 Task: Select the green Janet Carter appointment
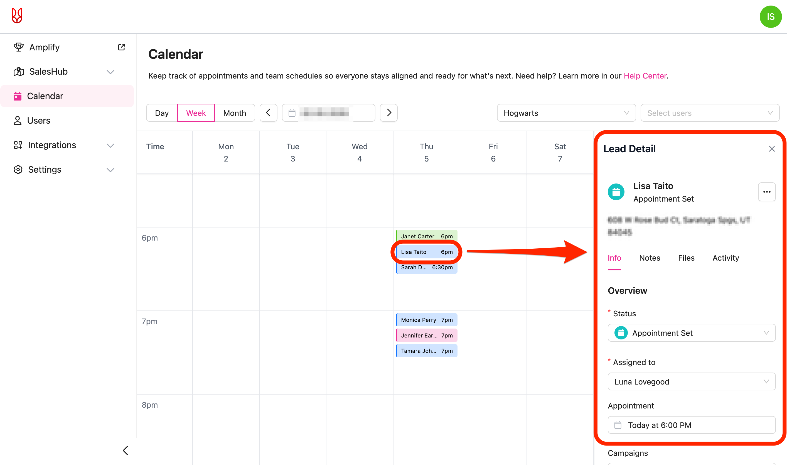(x=426, y=236)
